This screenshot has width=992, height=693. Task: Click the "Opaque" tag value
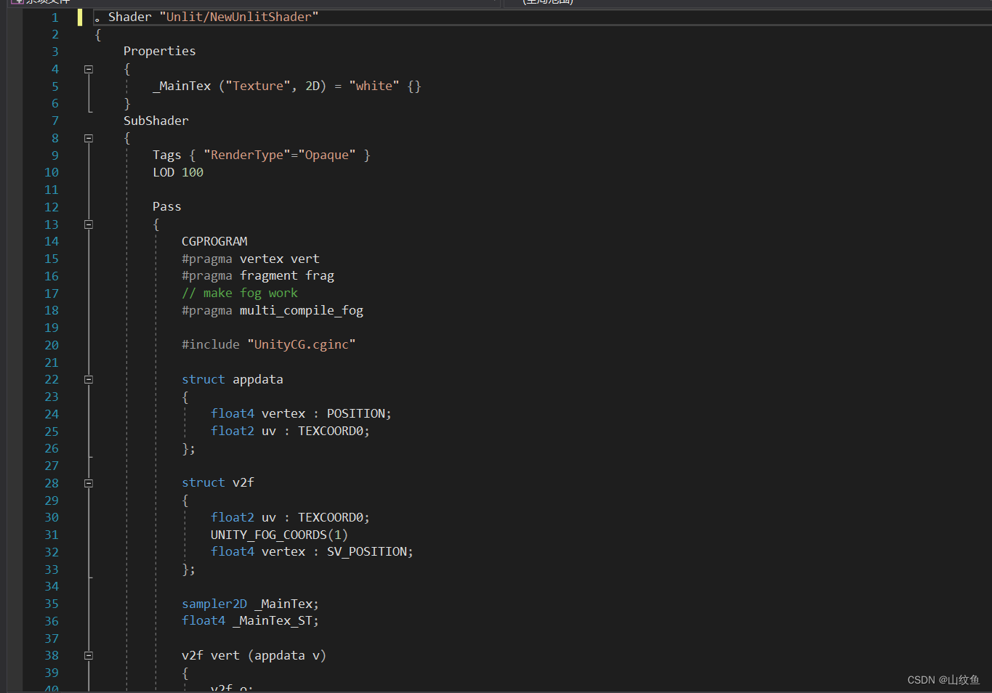[327, 155]
